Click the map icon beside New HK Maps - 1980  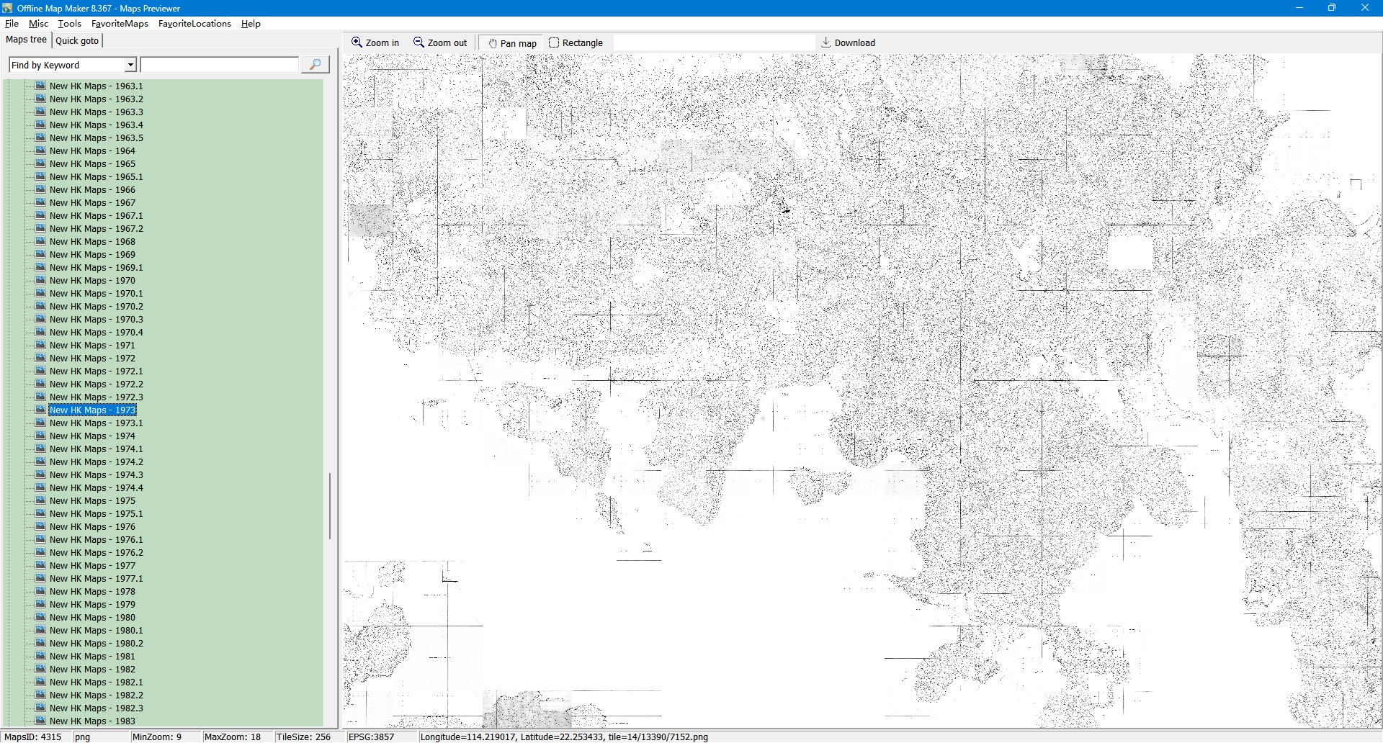[40, 617]
